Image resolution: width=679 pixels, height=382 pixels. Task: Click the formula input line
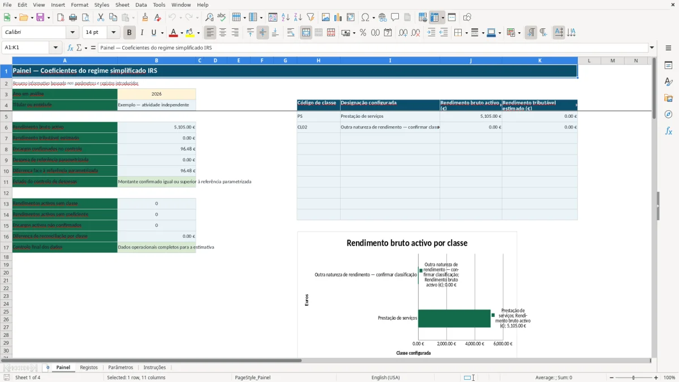pyautogui.click(x=373, y=48)
